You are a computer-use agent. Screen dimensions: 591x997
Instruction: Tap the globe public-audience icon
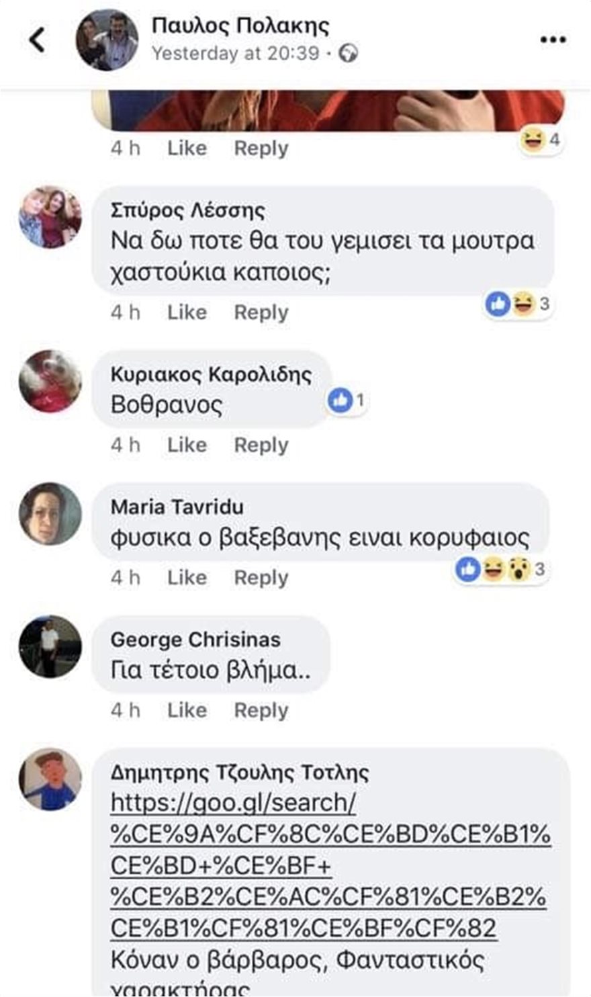tap(349, 53)
